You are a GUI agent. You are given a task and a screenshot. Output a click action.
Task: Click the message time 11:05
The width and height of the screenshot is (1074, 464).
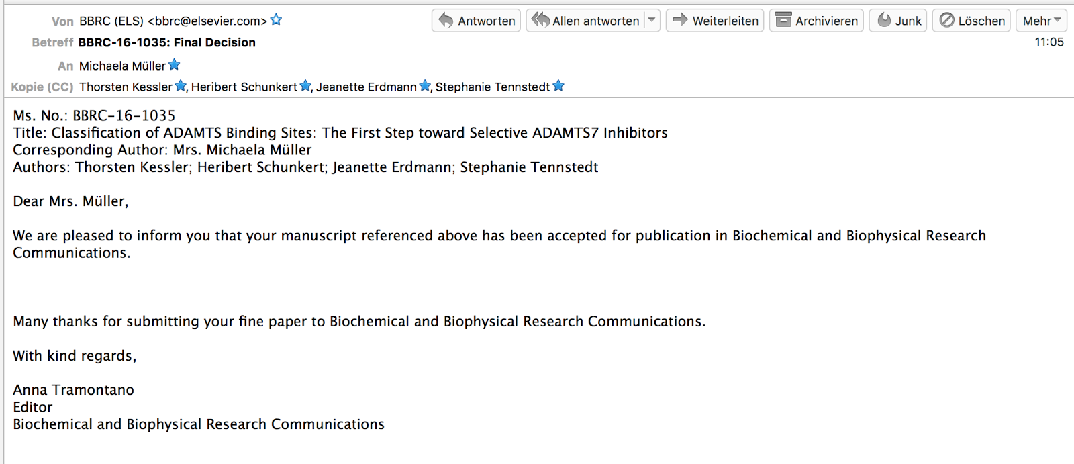tap(1048, 42)
